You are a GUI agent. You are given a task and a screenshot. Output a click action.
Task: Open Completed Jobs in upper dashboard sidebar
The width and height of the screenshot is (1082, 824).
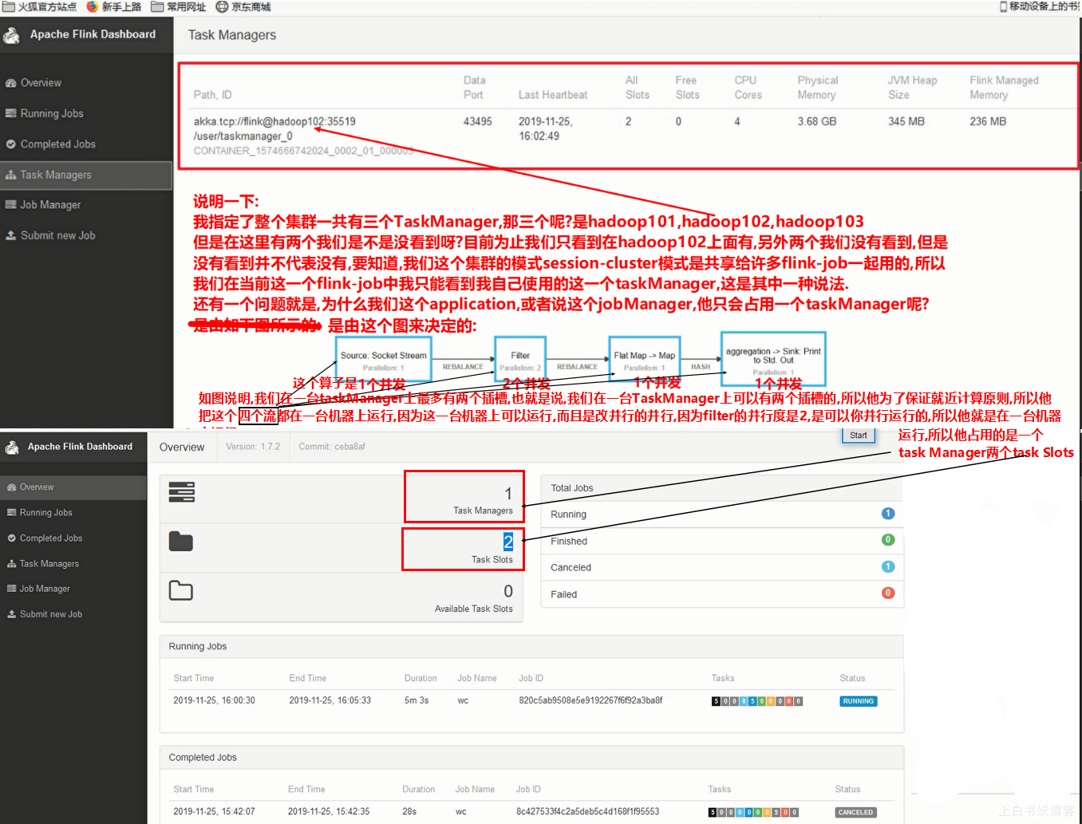(58, 144)
